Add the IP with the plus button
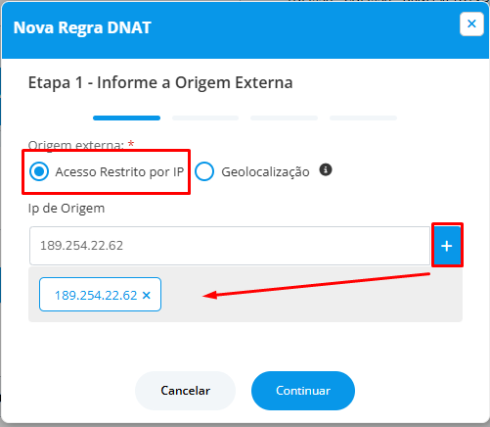 pyautogui.click(x=447, y=246)
